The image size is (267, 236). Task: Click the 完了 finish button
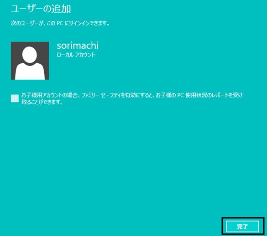[x=242, y=226]
